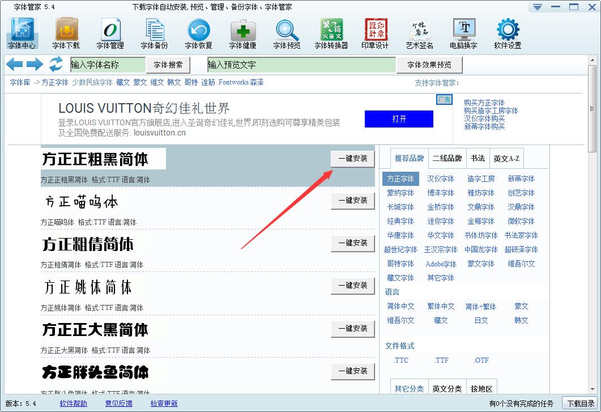Switch to the 英文A-Z tab
This screenshot has width=601, height=412.
pyautogui.click(x=506, y=158)
